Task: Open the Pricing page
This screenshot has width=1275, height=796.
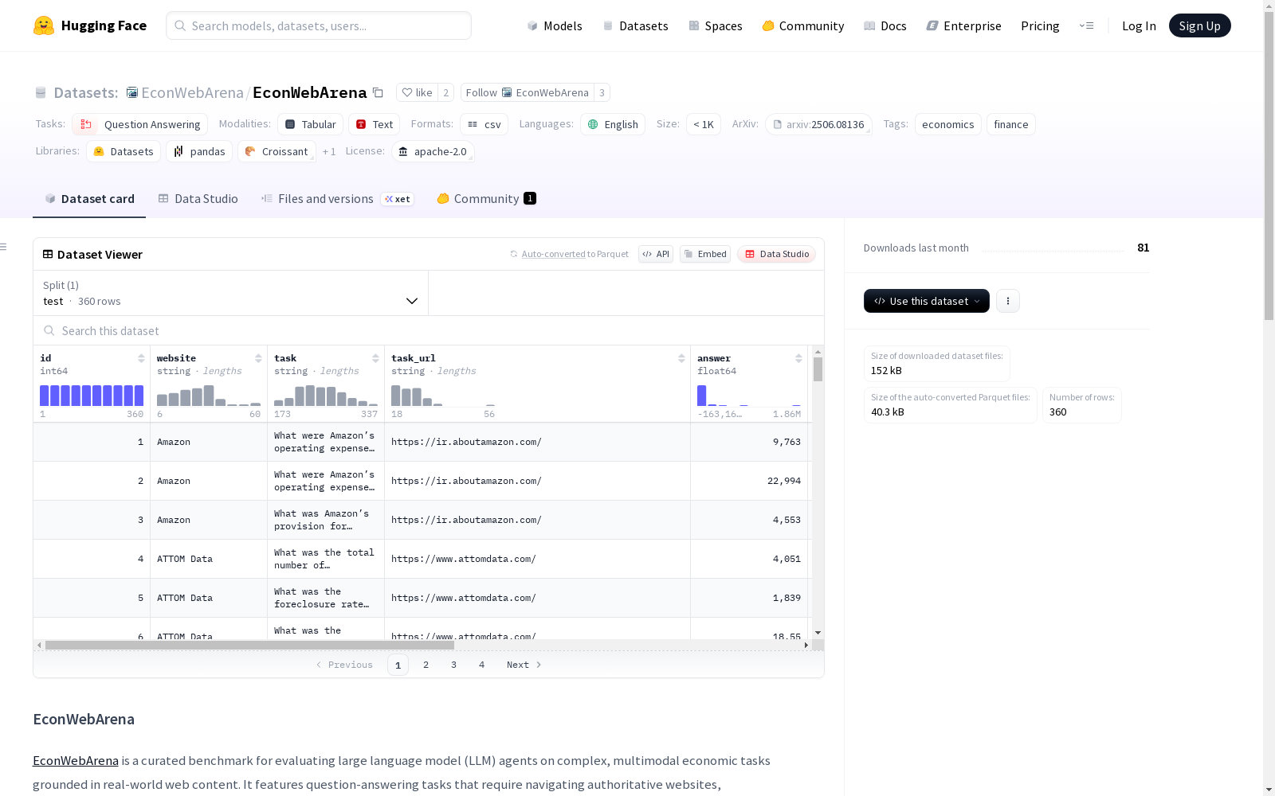Action: [1040, 26]
